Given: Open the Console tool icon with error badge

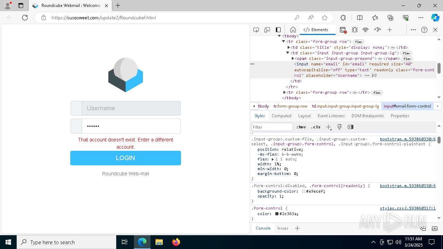Looking at the screenshot, I should coord(343,30).
